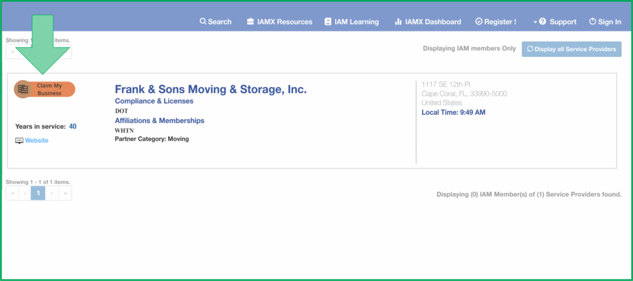This screenshot has height=281, width=633.
Task: Click the monitor icon beside Website
Action: tap(19, 141)
